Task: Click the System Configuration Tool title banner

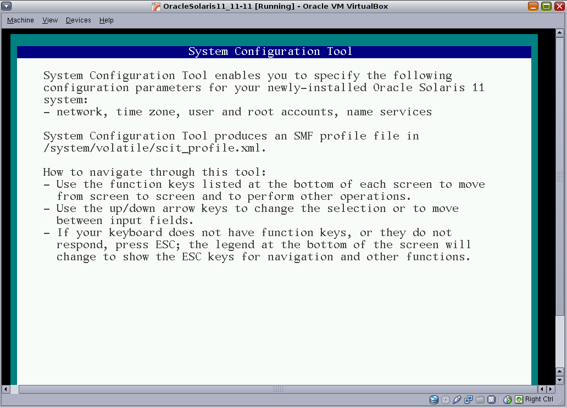Action: (274, 52)
